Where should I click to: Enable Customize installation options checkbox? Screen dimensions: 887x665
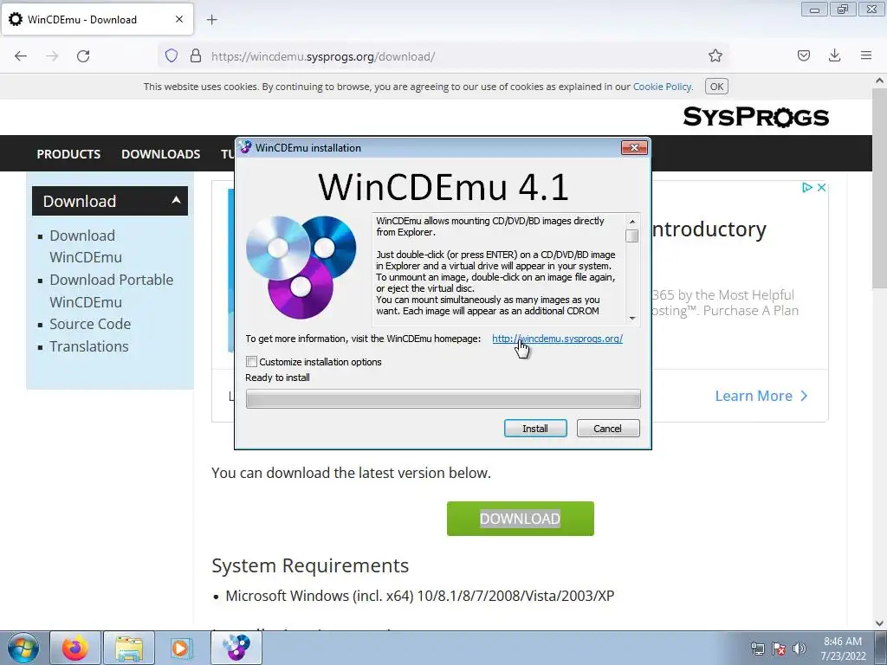point(252,361)
